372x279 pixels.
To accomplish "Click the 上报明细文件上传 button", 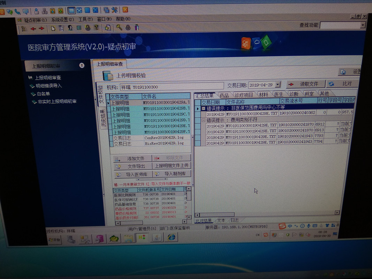I will coord(172,166).
